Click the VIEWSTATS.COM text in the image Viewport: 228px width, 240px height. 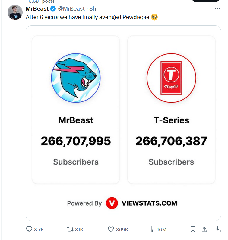click(149, 203)
